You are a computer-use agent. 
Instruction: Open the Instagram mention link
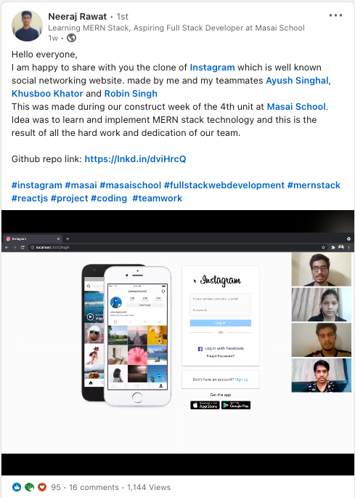click(x=212, y=68)
